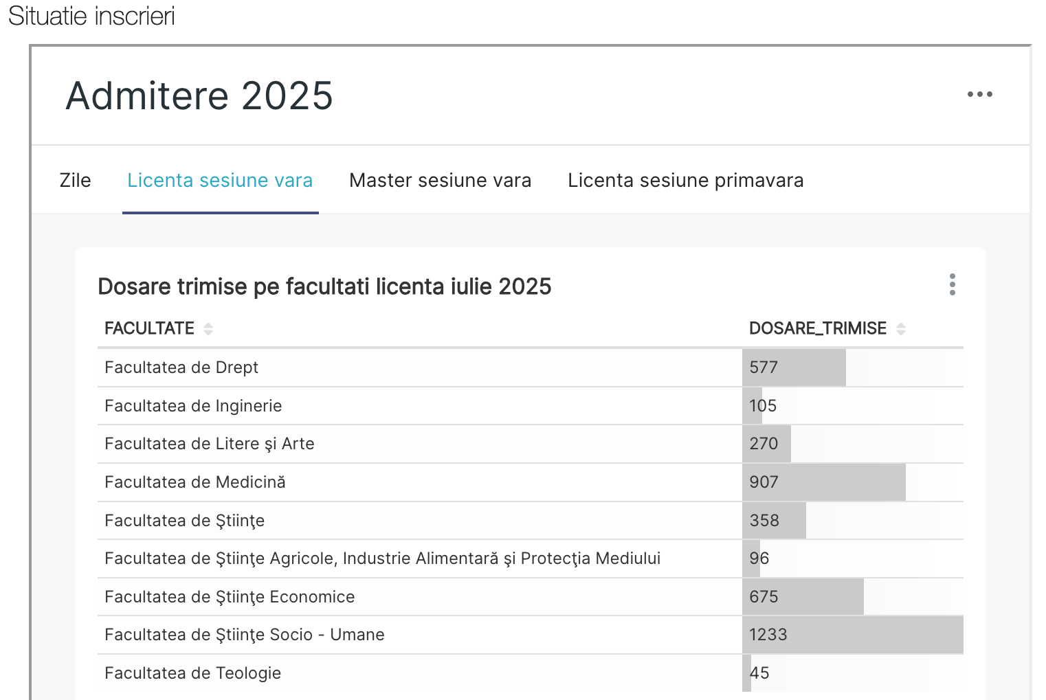
Task: Click the Facultatea de Medicină cell
Action: 194,482
